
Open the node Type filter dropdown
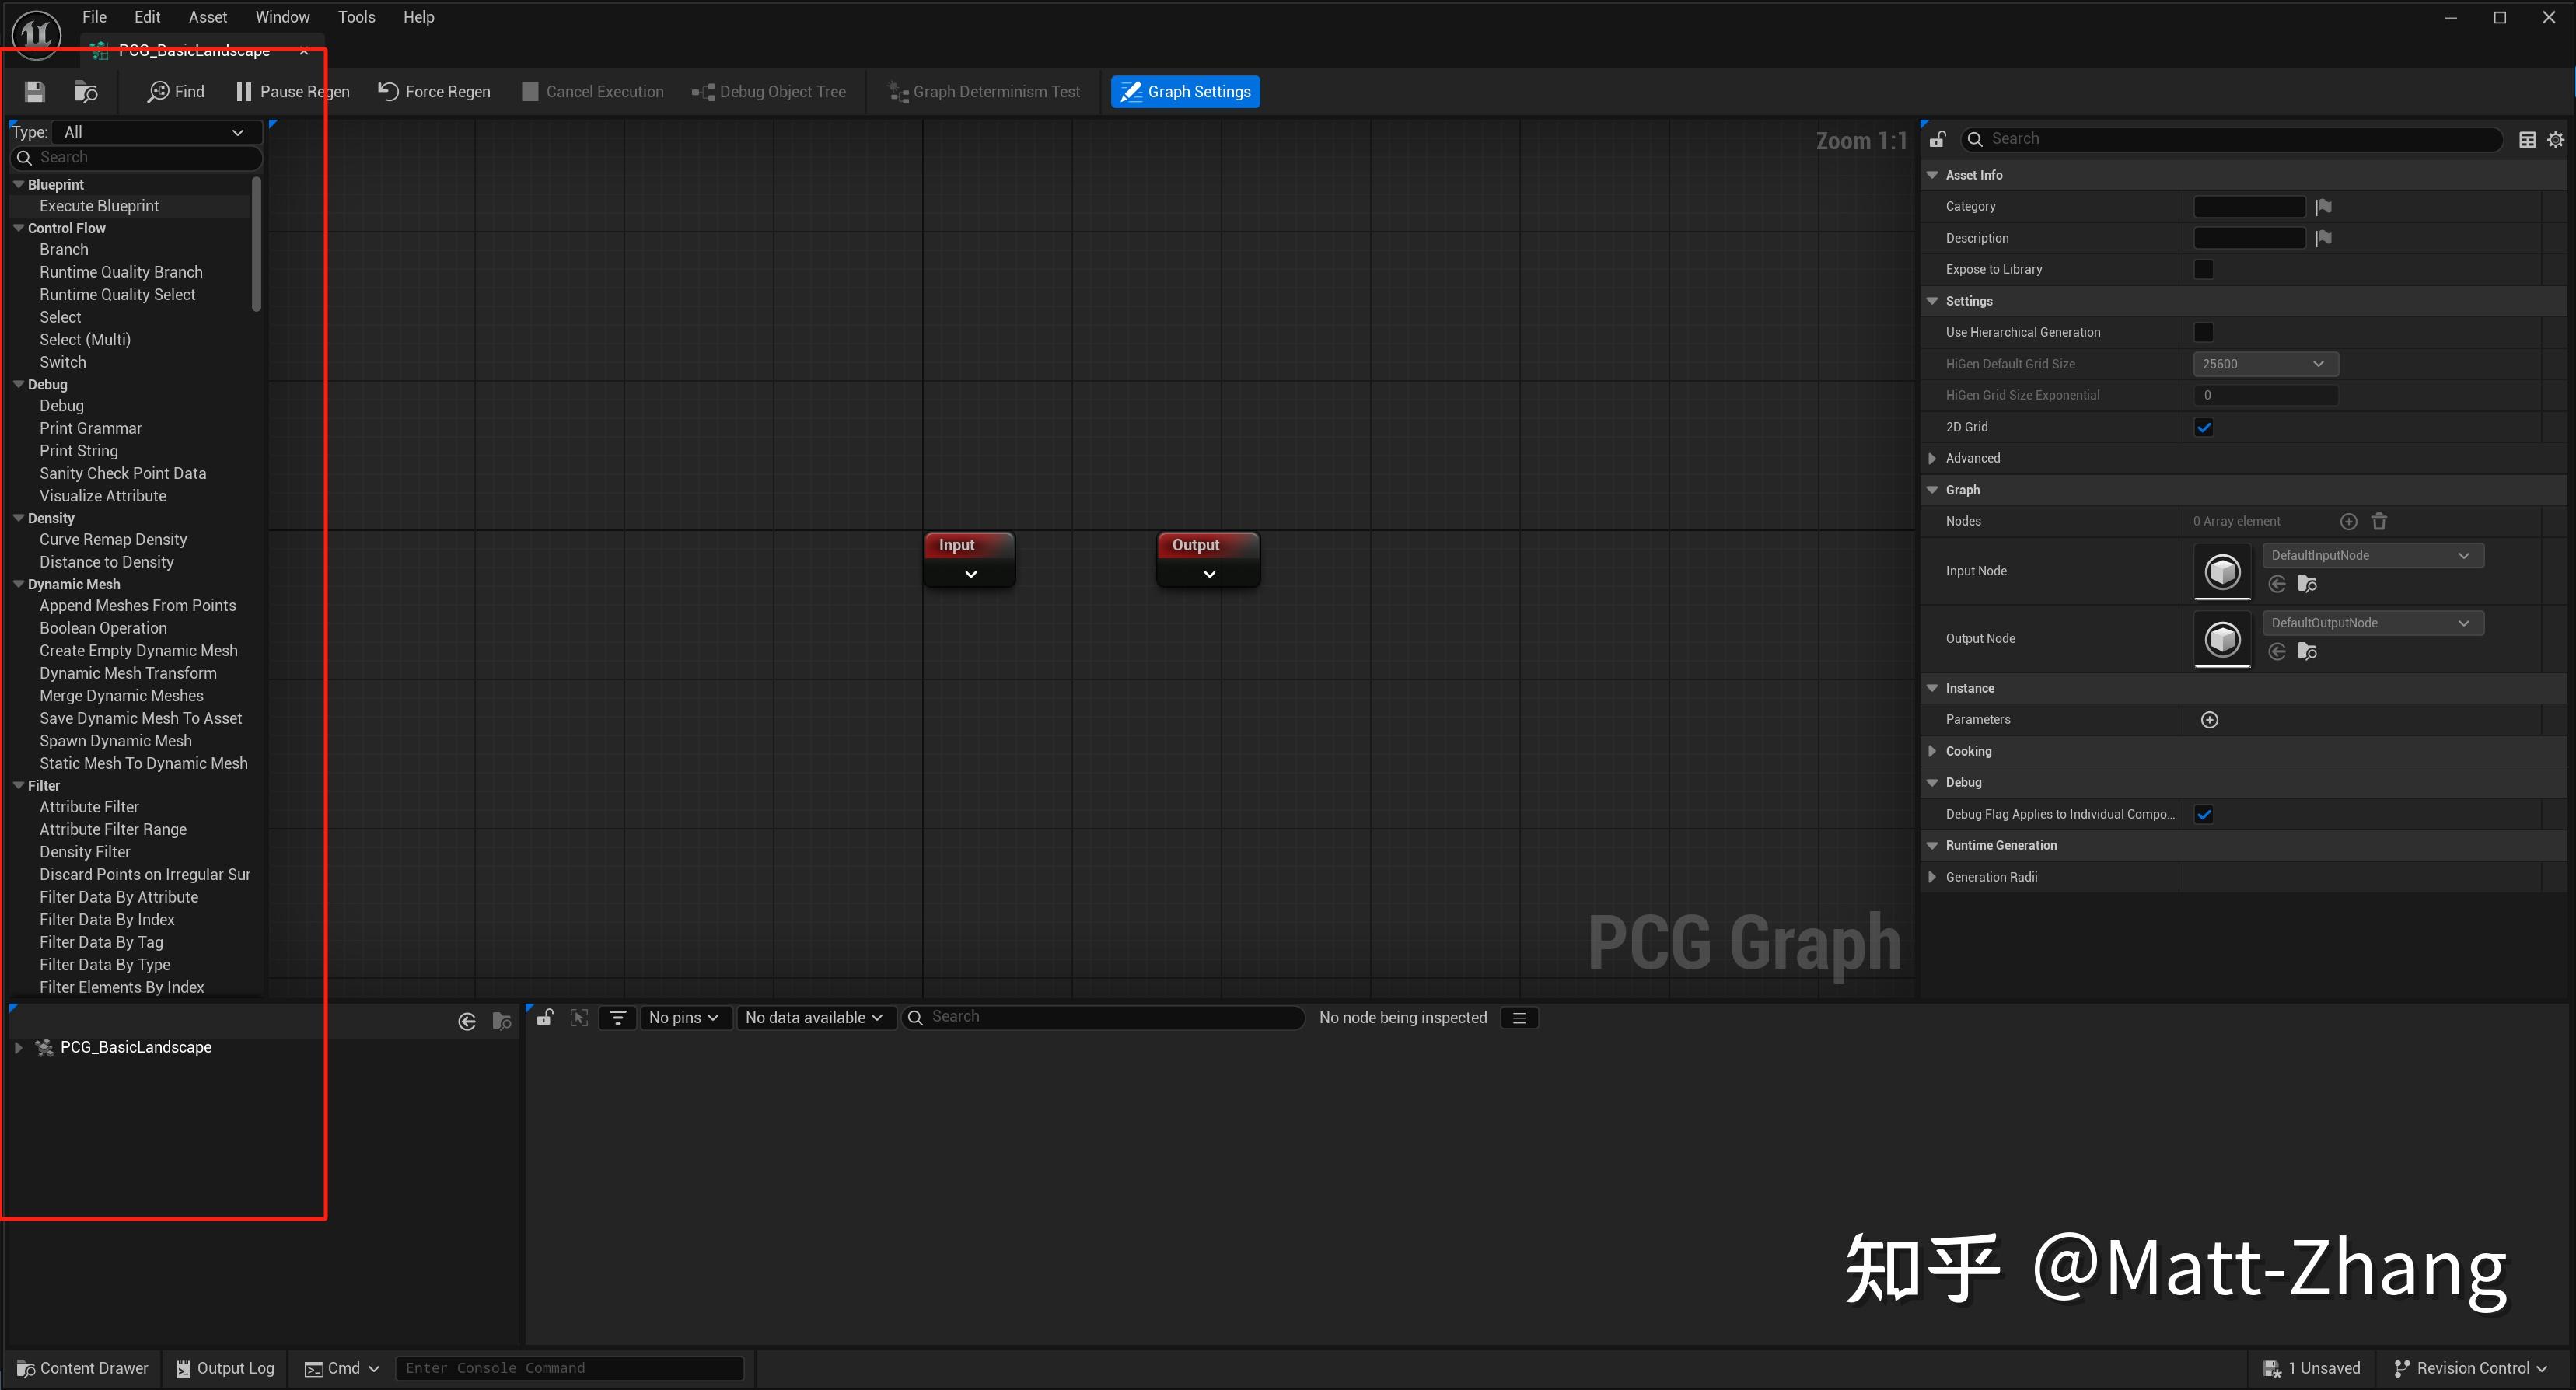point(155,132)
